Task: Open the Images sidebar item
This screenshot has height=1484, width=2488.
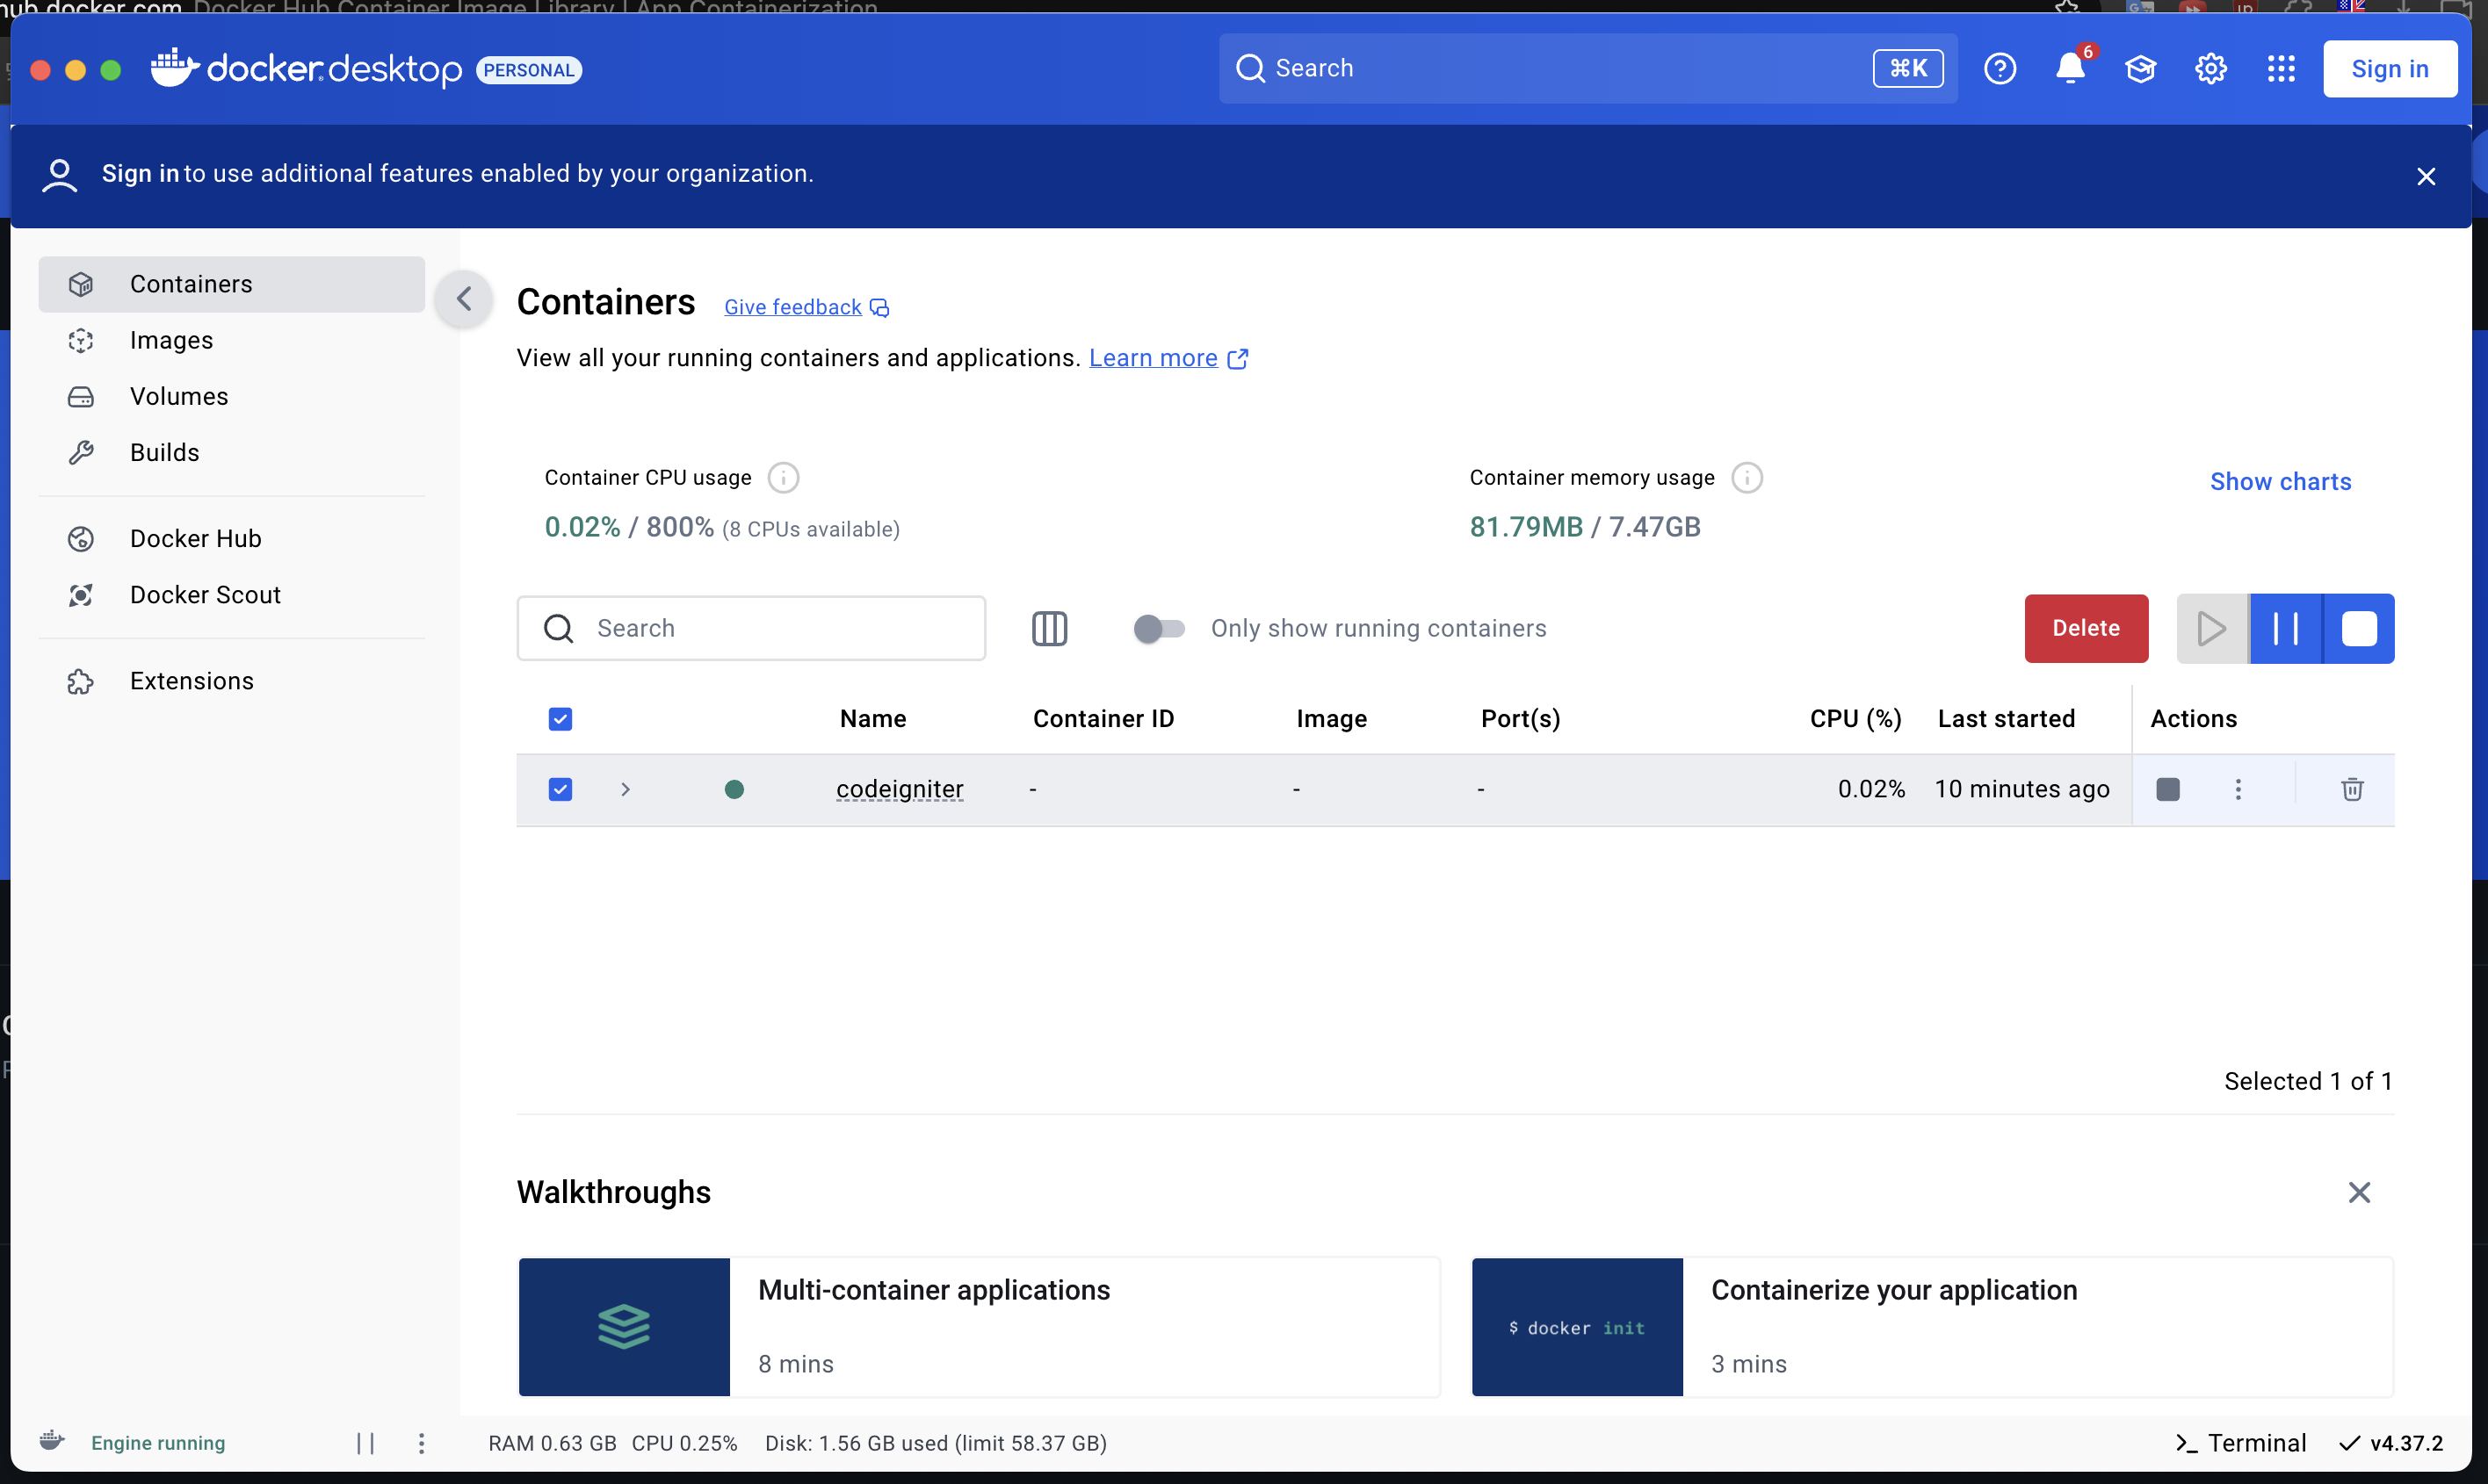Action: [231, 340]
